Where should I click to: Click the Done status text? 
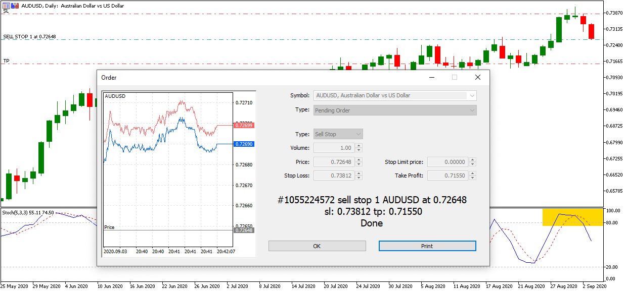pyautogui.click(x=372, y=223)
